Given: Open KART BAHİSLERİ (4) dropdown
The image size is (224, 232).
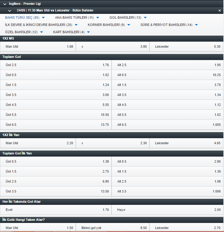Looking at the screenshot, I should click(x=72, y=32).
